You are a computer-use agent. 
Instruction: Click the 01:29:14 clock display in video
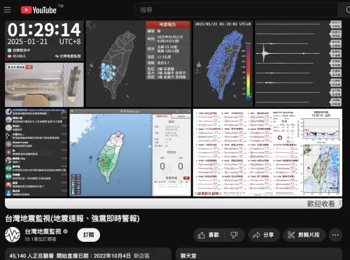click(44, 30)
